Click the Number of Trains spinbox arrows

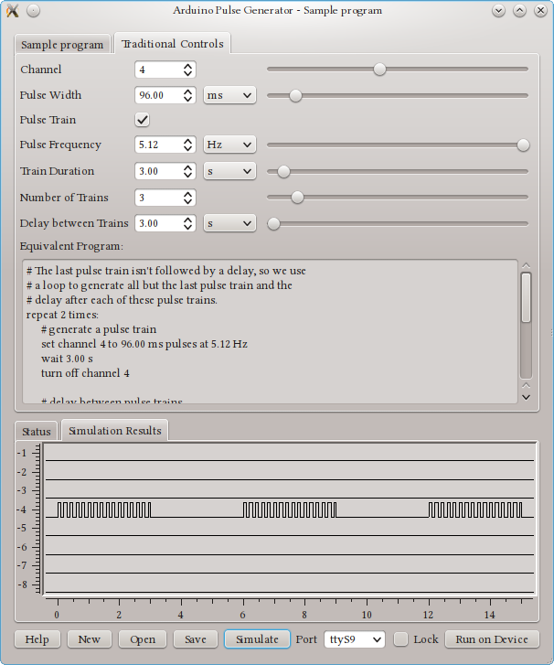[187, 198]
